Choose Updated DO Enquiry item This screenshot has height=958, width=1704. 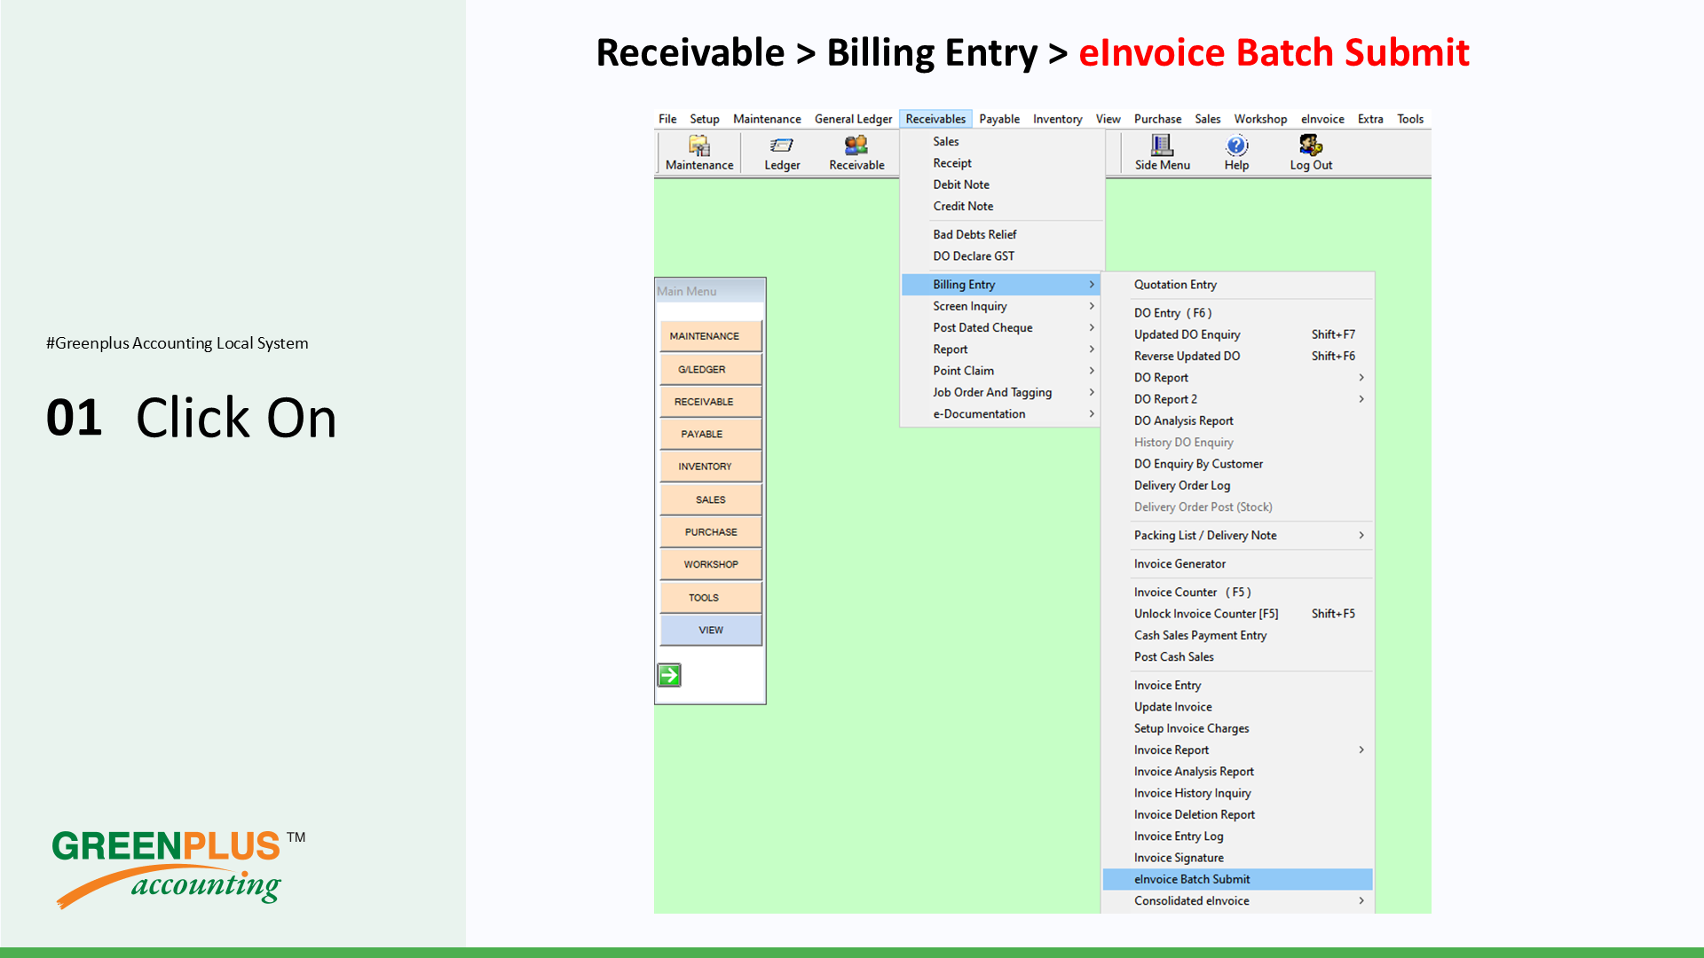[1237, 334]
